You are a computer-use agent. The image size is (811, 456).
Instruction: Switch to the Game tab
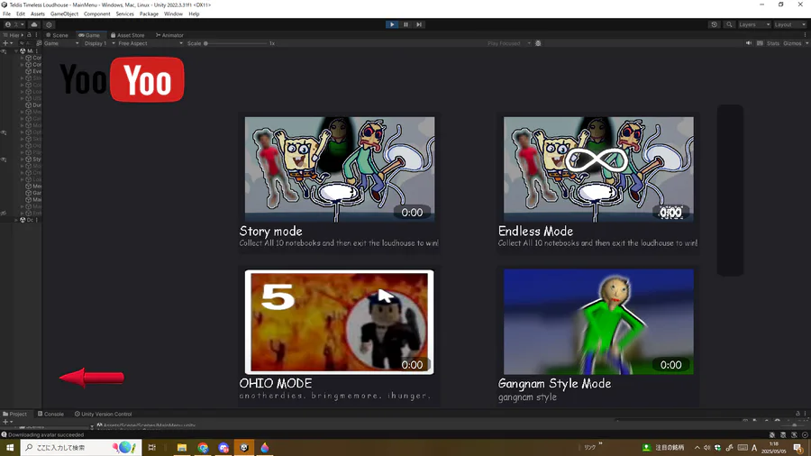coord(89,35)
